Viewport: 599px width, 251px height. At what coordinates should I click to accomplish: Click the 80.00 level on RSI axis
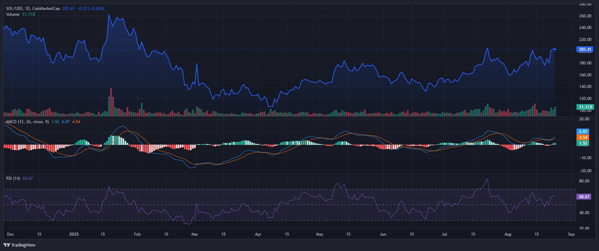584,181
